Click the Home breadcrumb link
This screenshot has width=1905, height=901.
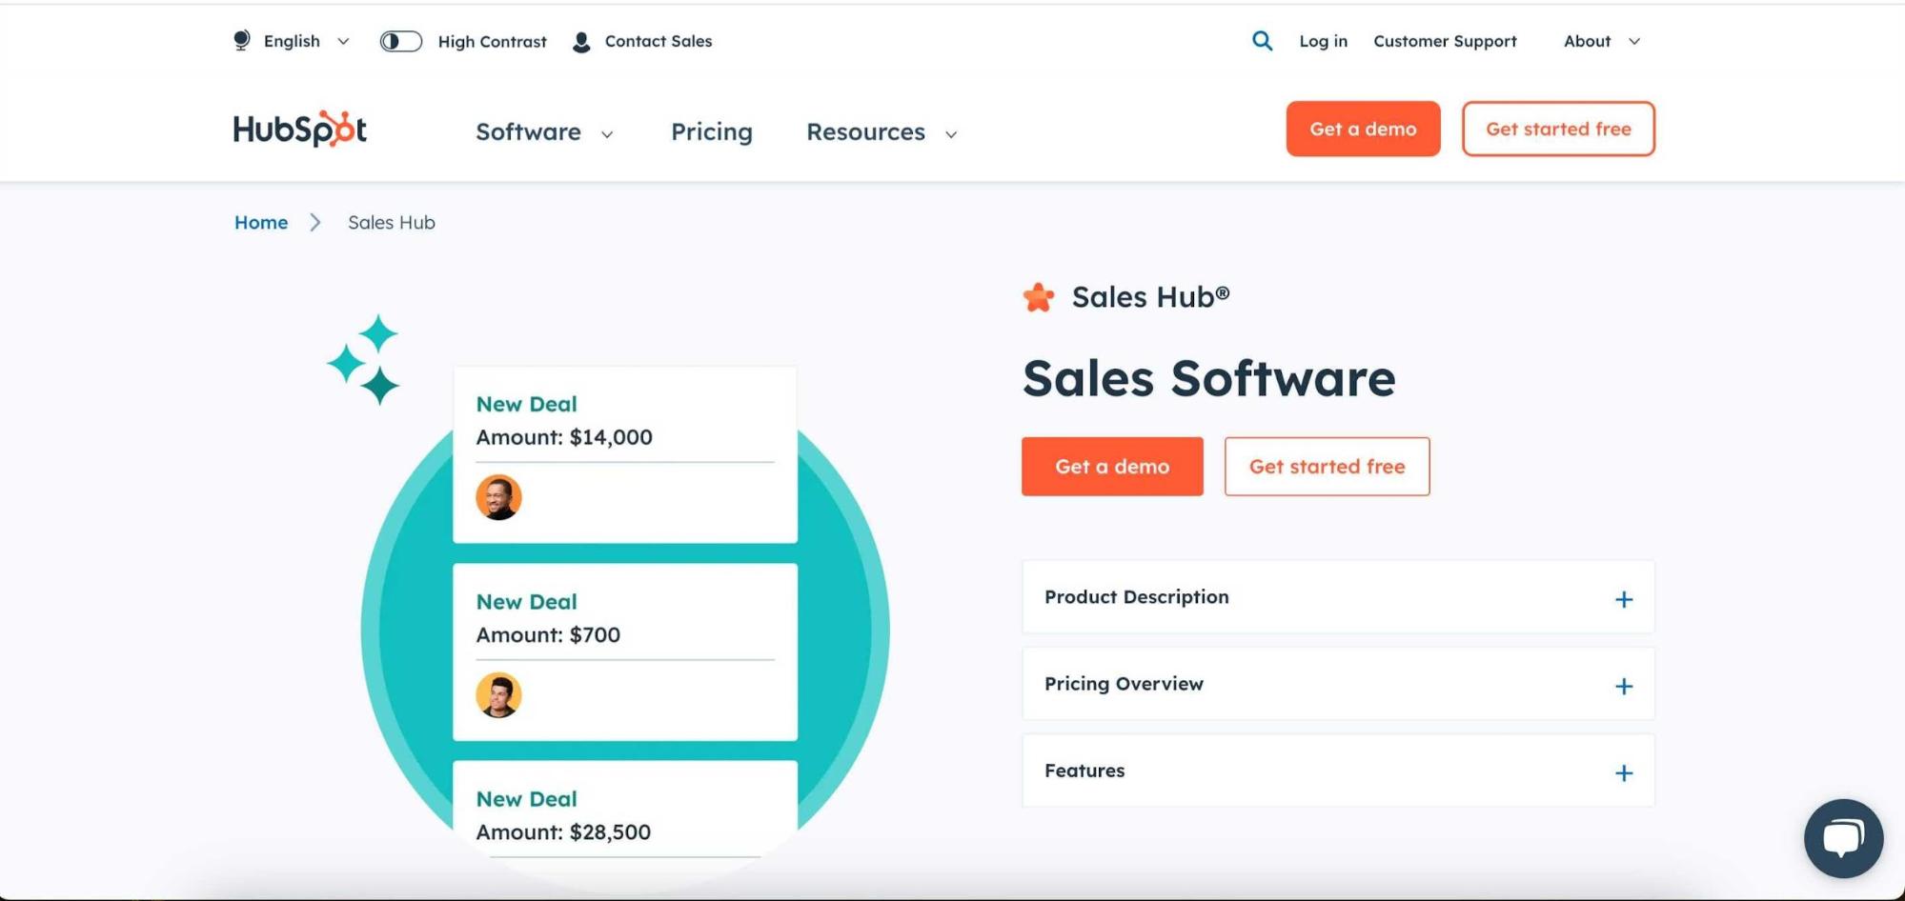click(x=260, y=222)
